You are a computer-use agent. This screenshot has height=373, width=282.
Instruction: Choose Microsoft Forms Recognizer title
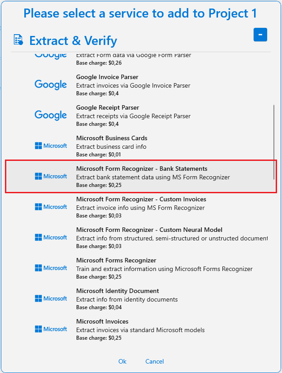pos(116,260)
